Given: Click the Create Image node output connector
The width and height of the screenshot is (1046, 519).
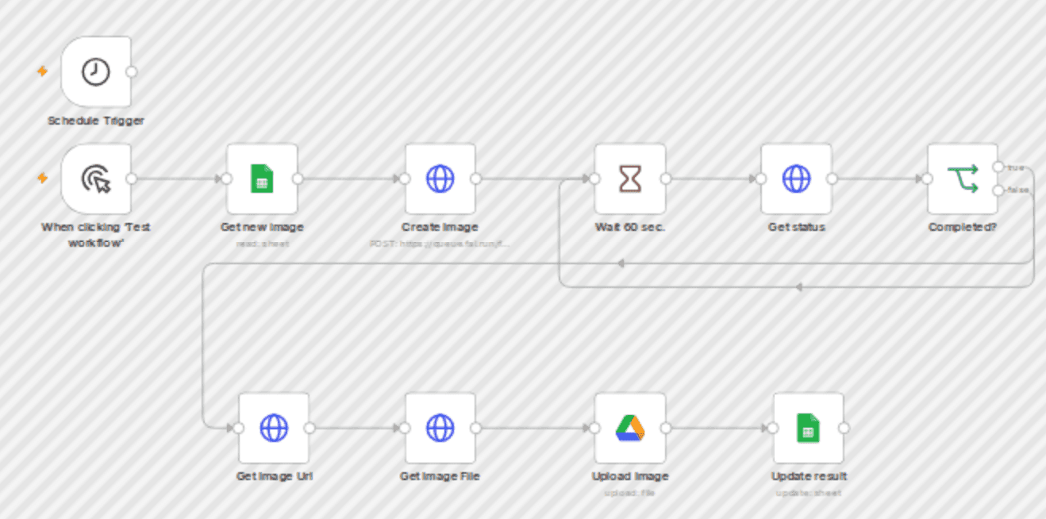Looking at the screenshot, I should click(x=475, y=179).
